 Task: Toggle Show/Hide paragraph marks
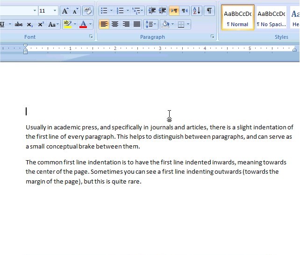(x=209, y=11)
